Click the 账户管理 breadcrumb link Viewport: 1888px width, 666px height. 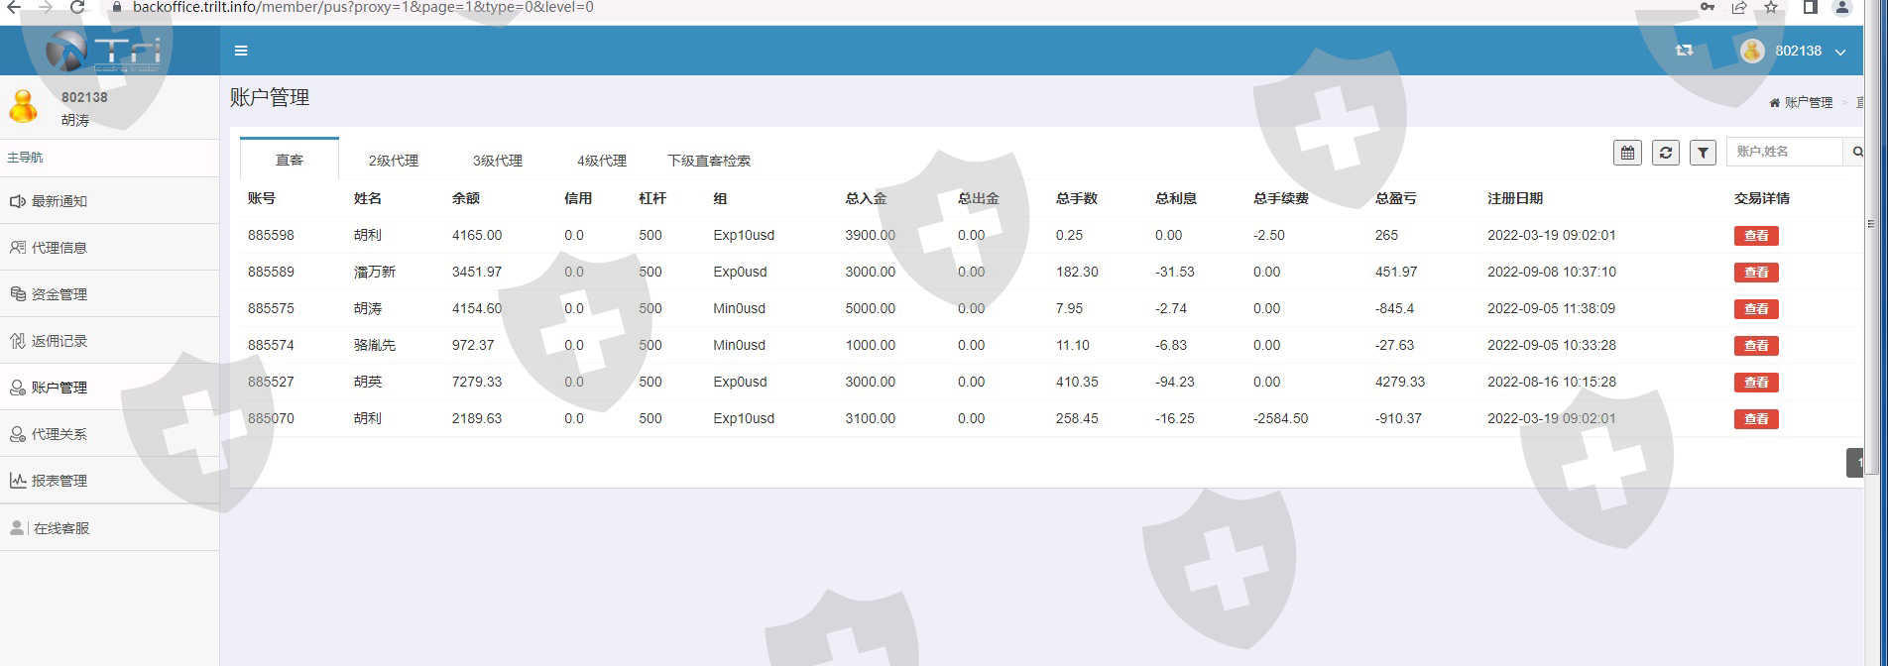1808,103
